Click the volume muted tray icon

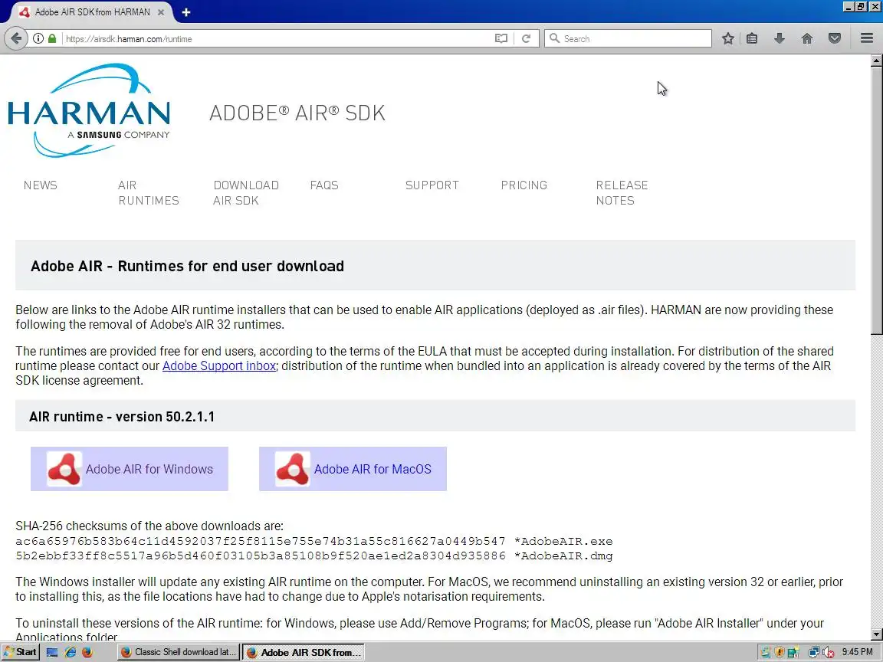(x=829, y=653)
